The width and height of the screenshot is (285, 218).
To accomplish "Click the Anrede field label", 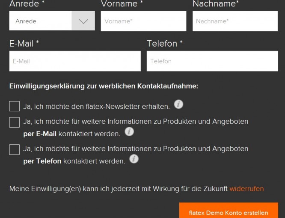I will pos(27,3).
